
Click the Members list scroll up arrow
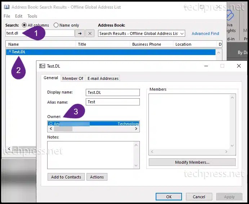232,98
